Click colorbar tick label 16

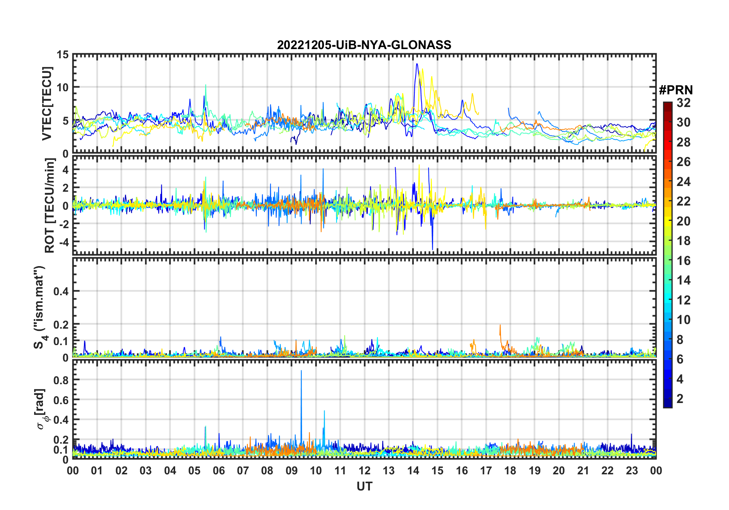click(683, 261)
